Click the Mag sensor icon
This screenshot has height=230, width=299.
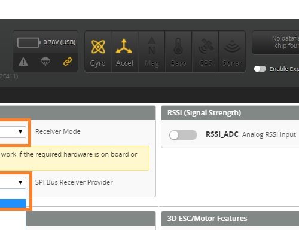click(151, 46)
